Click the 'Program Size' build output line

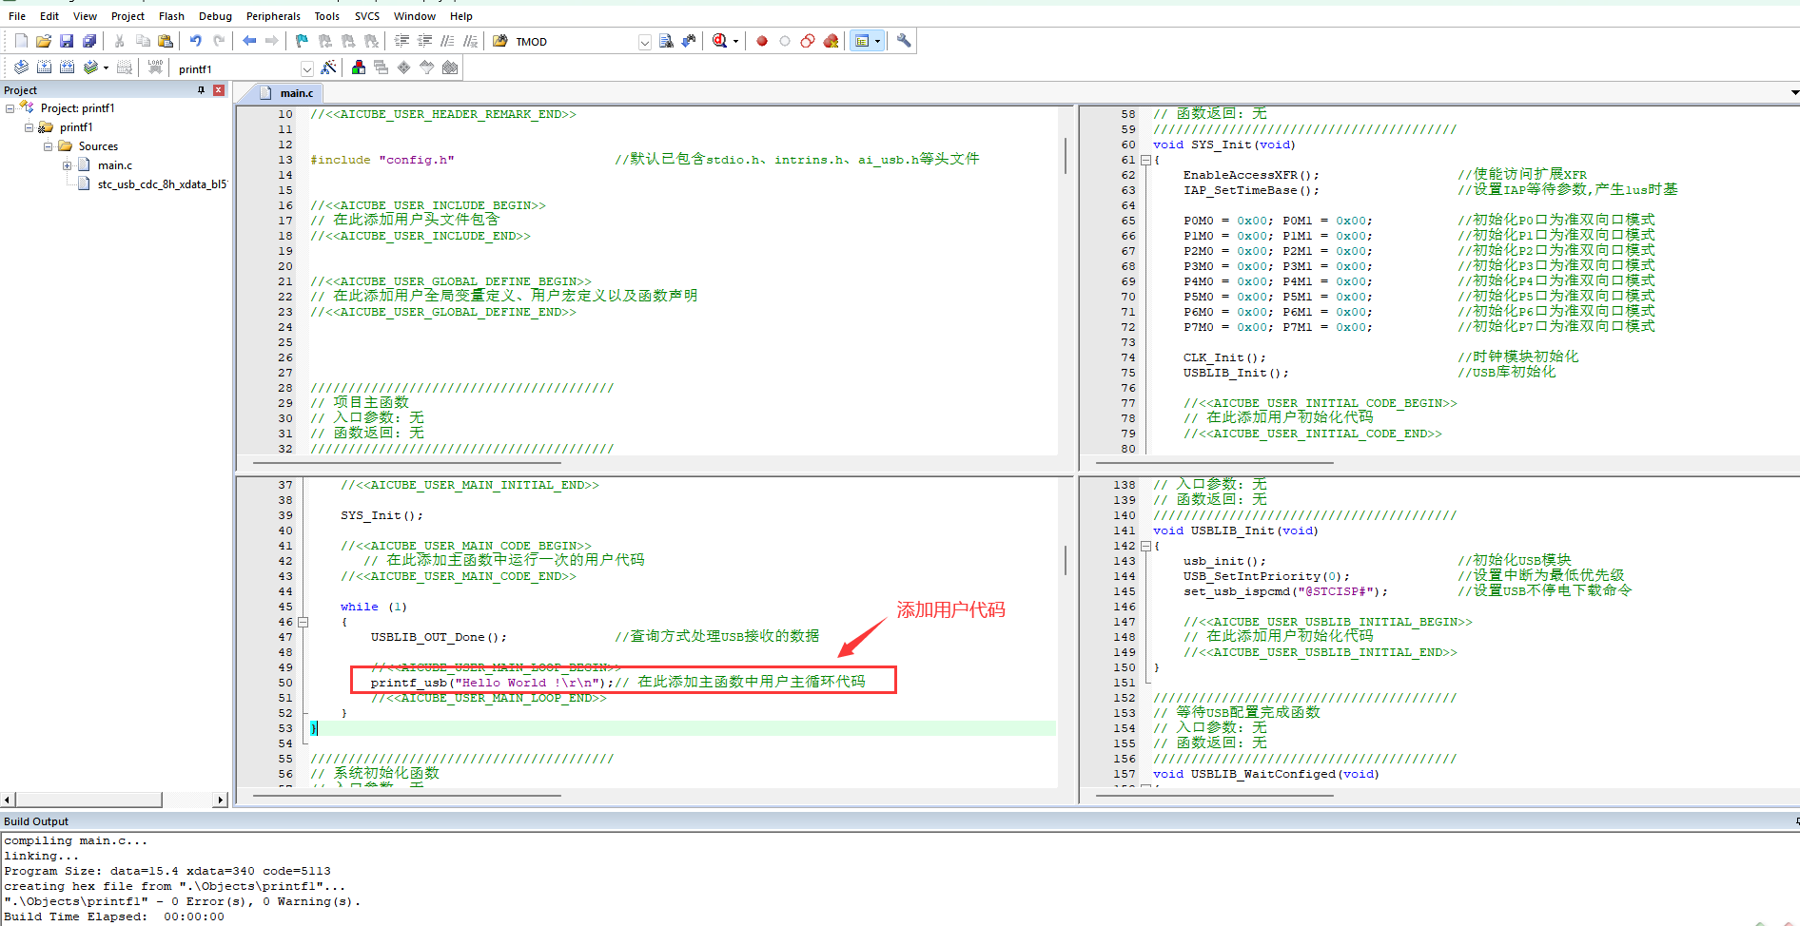click(167, 871)
